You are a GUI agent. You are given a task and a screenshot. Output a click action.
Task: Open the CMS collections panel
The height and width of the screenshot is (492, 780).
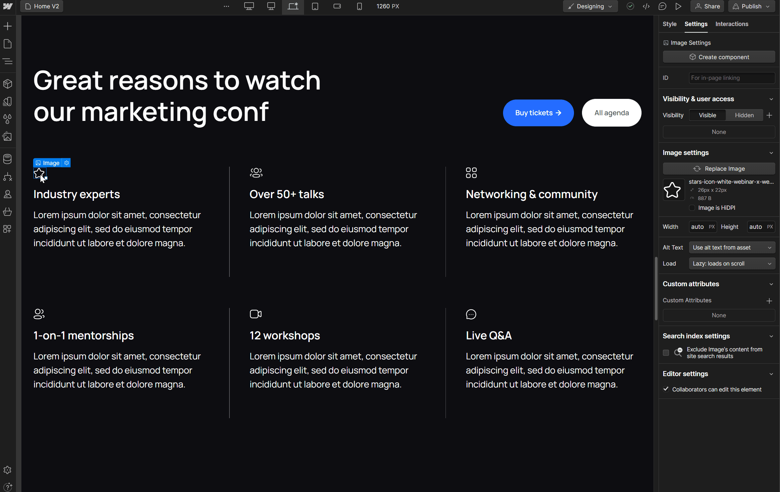click(7, 159)
